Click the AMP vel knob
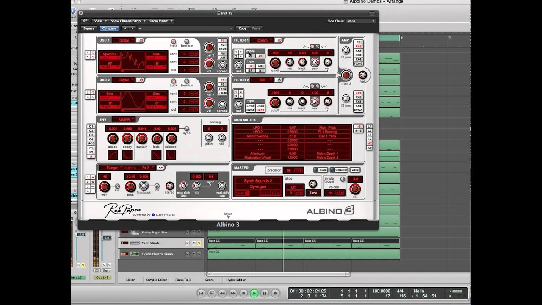The width and height of the screenshot is (542, 305). point(362,75)
